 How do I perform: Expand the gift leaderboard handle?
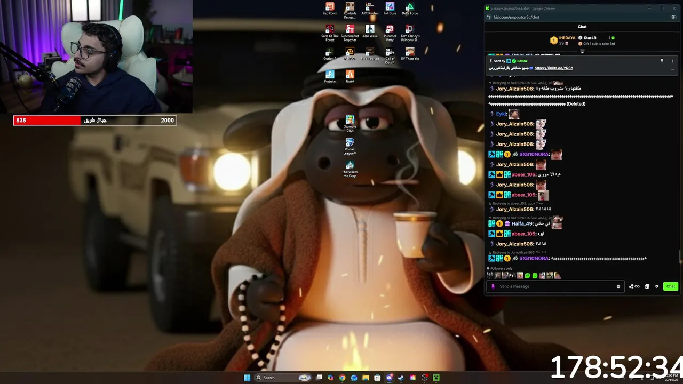click(582, 51)
